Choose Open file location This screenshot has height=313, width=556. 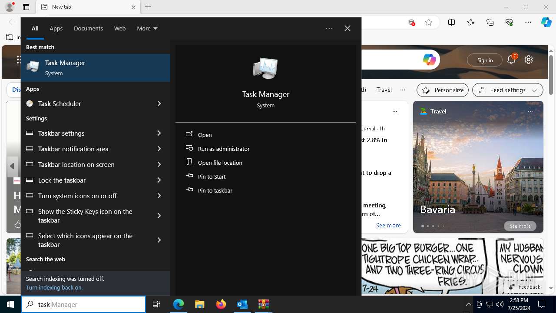[265, 163]
